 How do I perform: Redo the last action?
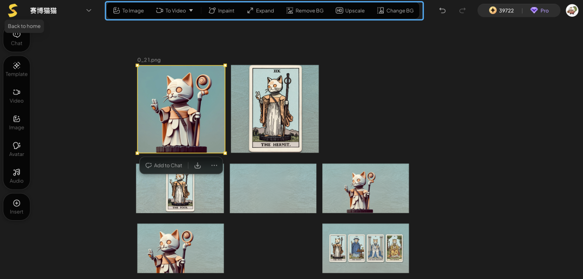462,10
